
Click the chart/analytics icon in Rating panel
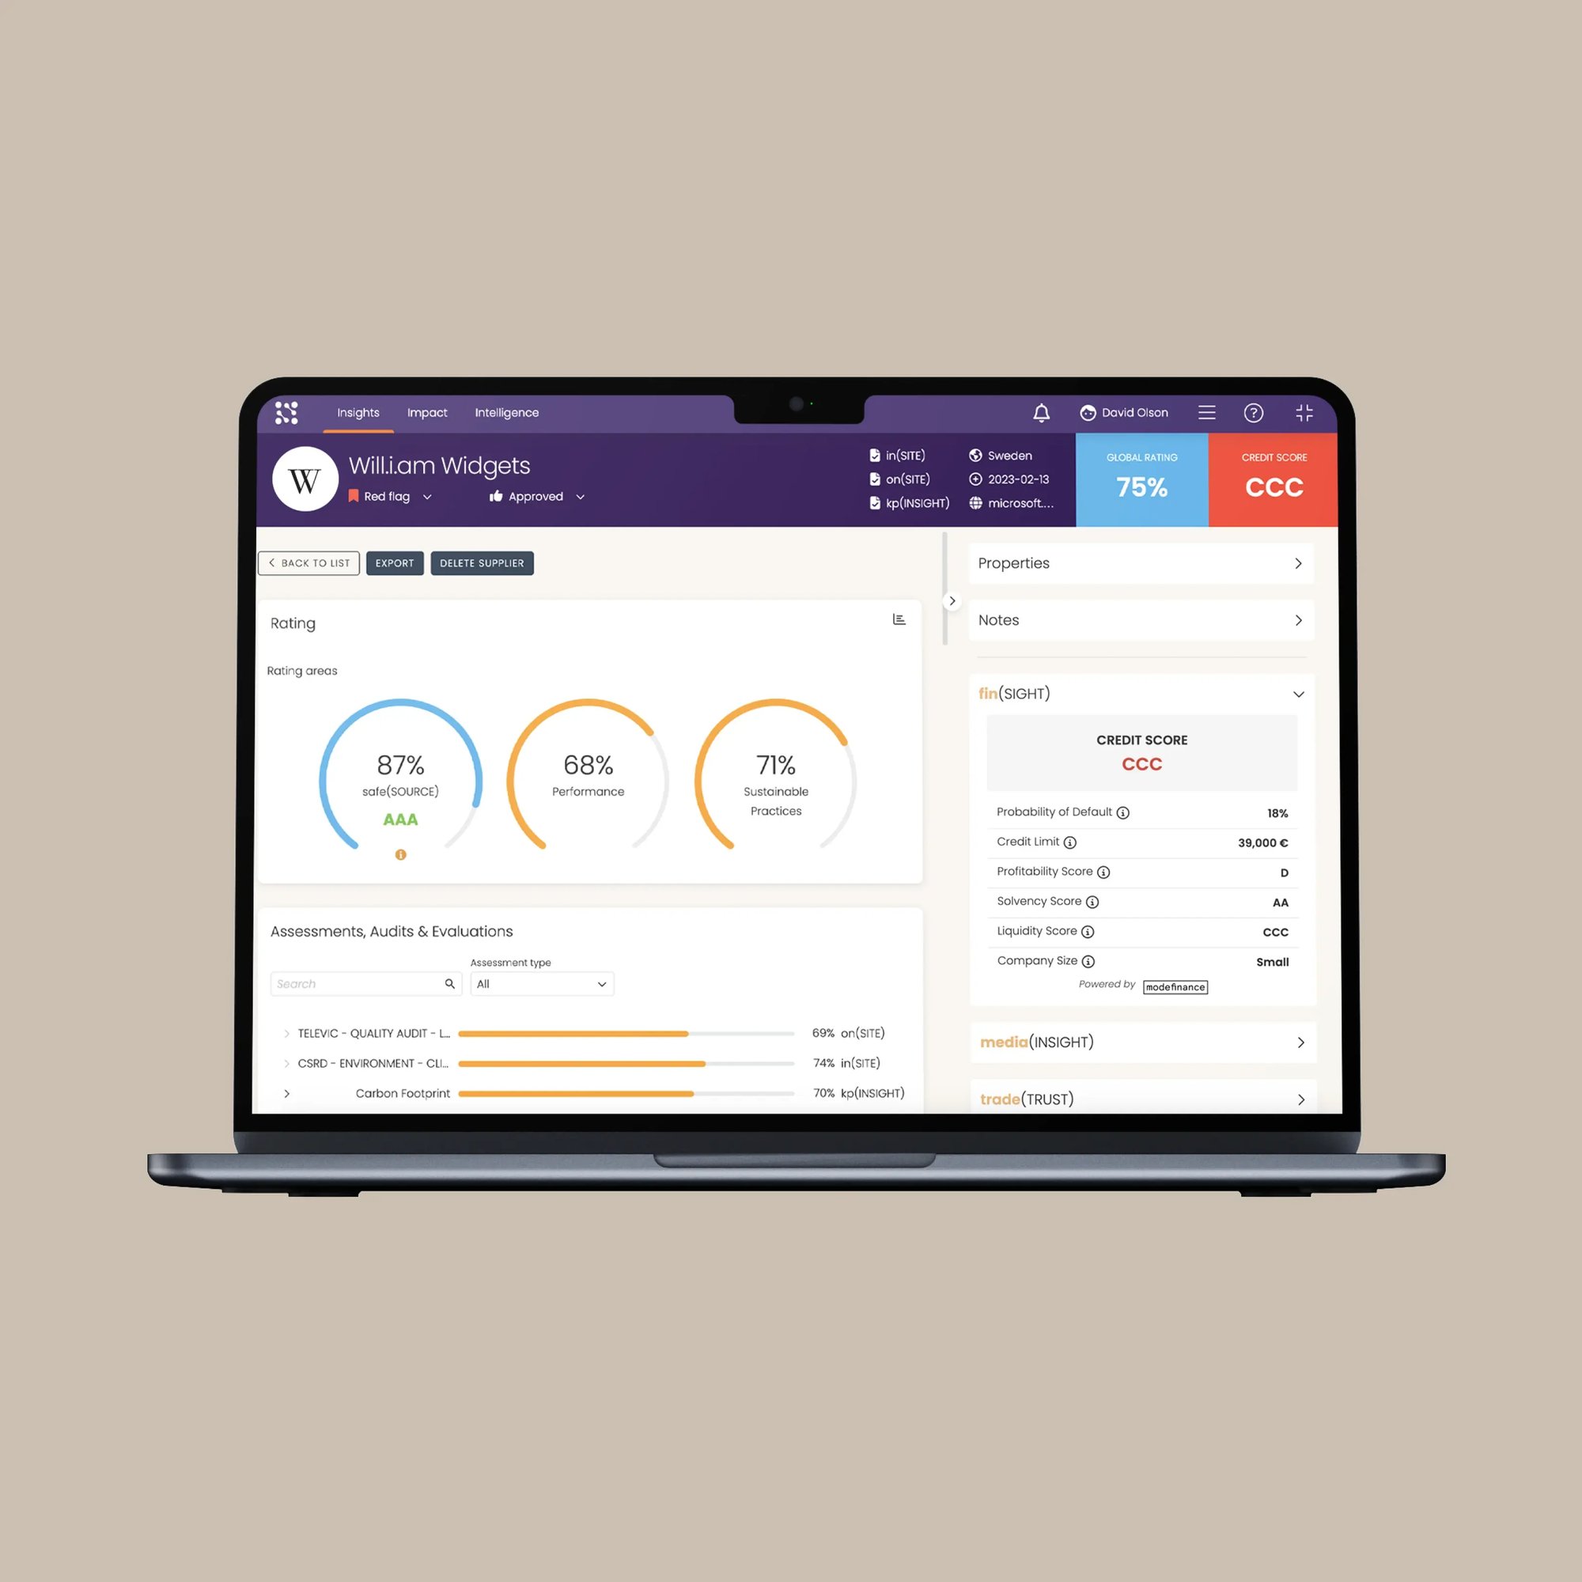click(x=899, y=622)
